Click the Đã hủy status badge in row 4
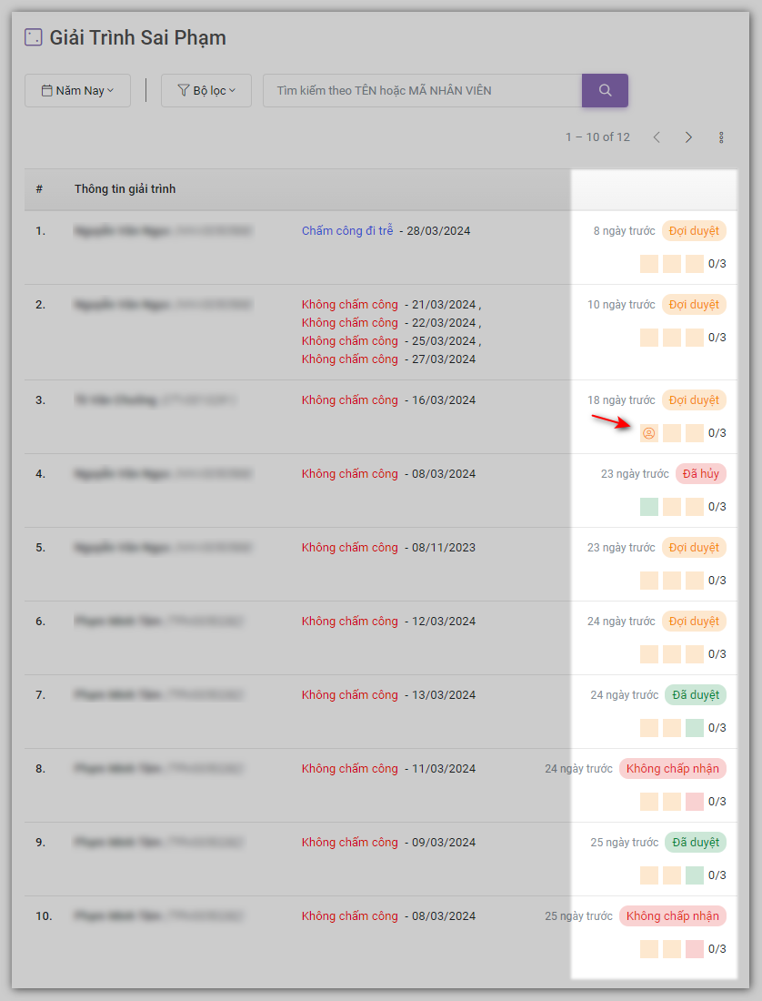This screenshot has height=1001, width=762. pos(700,474)
